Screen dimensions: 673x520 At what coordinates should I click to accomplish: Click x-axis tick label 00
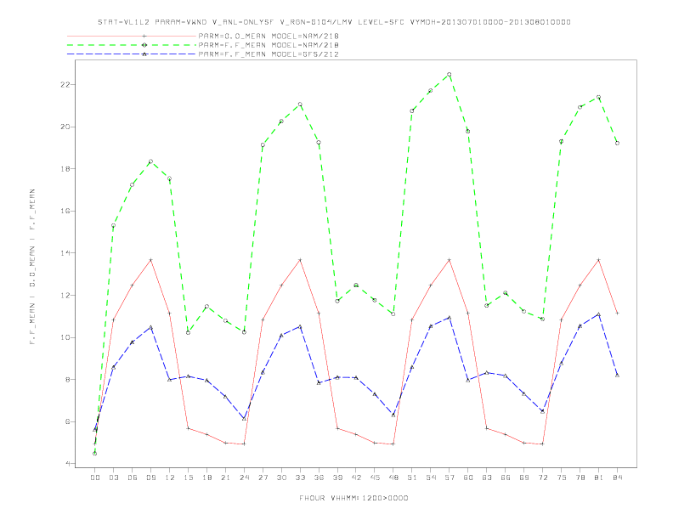95,478
